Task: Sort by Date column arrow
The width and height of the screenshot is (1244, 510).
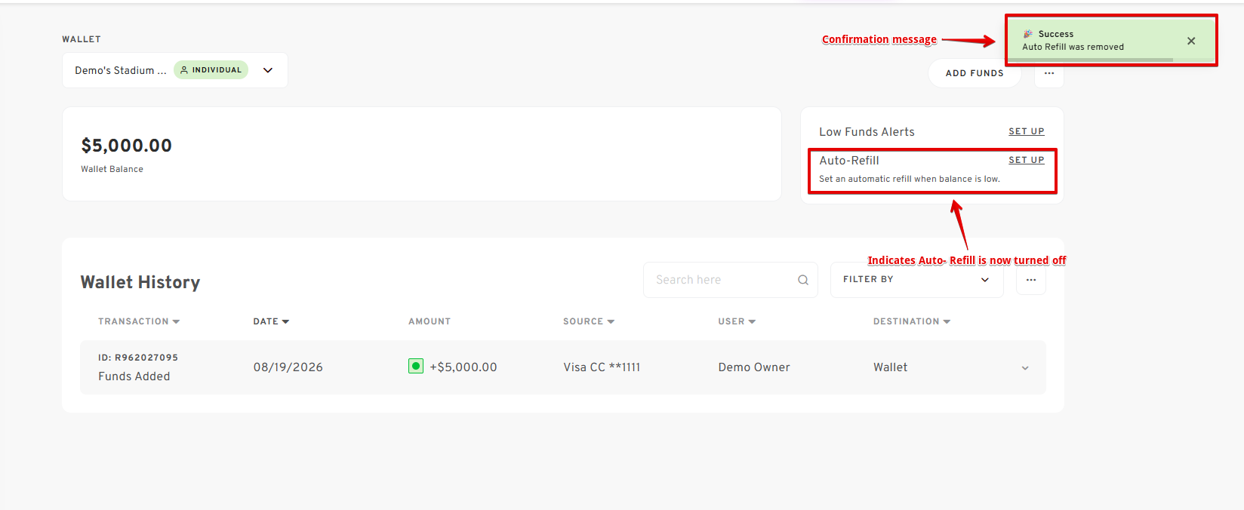Action: click(285, 321)
